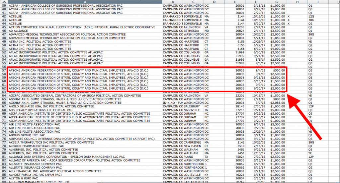Click the amount $800.00
Viewport: 340px width, 183px height.
(x=277, y=99)
